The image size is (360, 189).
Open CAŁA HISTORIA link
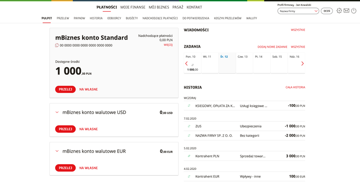click(295, 87)
